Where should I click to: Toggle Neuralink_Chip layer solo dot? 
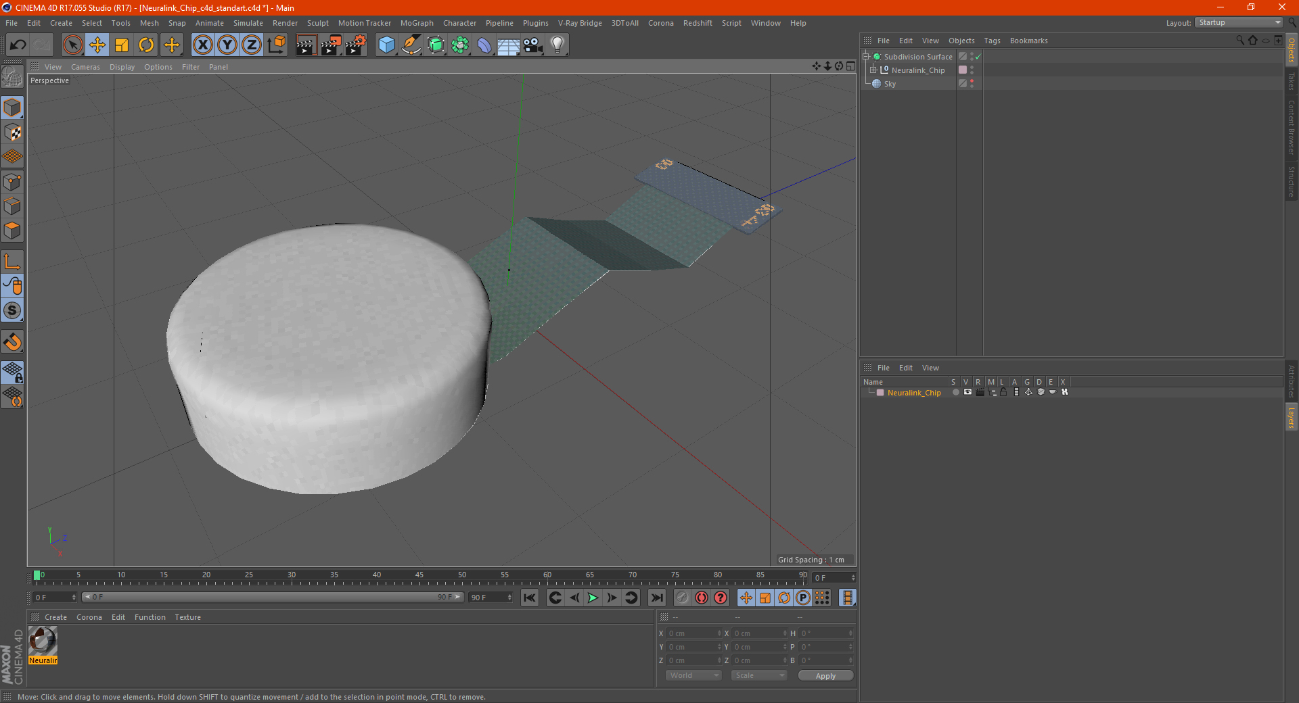[955, 392]
